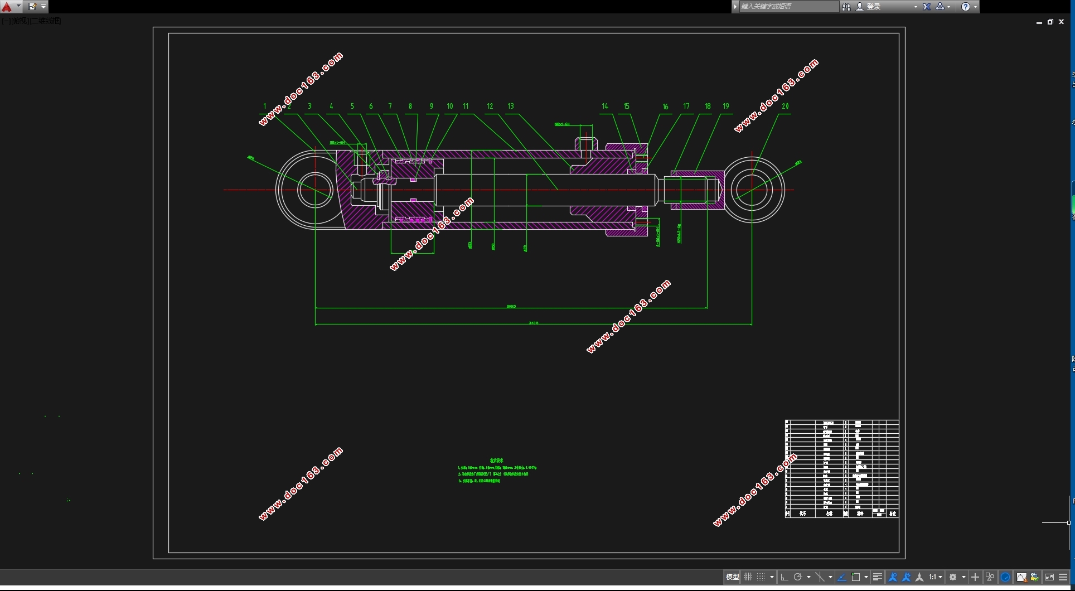
Task: Click the parts list title block table
Action: tap(842, 469)
